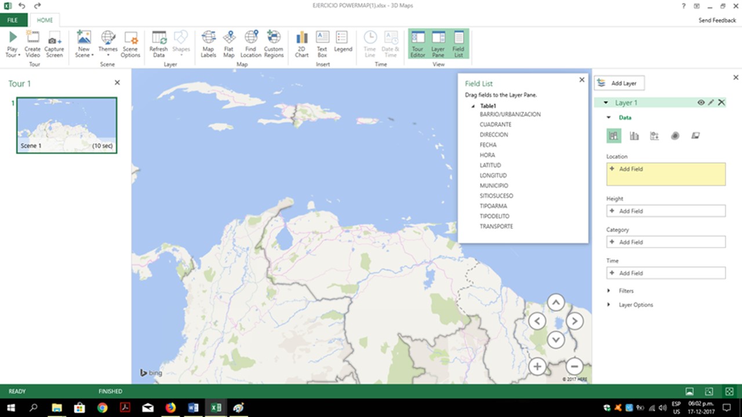
Task: Select the HOME ribbon tab
Action: pos(45,20)
